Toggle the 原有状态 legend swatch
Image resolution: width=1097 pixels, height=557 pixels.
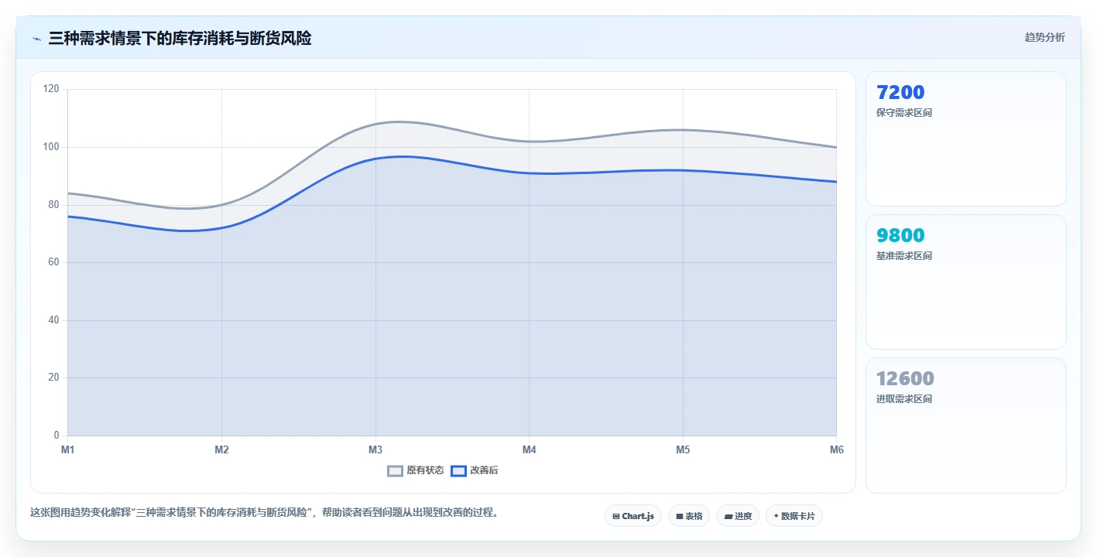pos(395,470)
